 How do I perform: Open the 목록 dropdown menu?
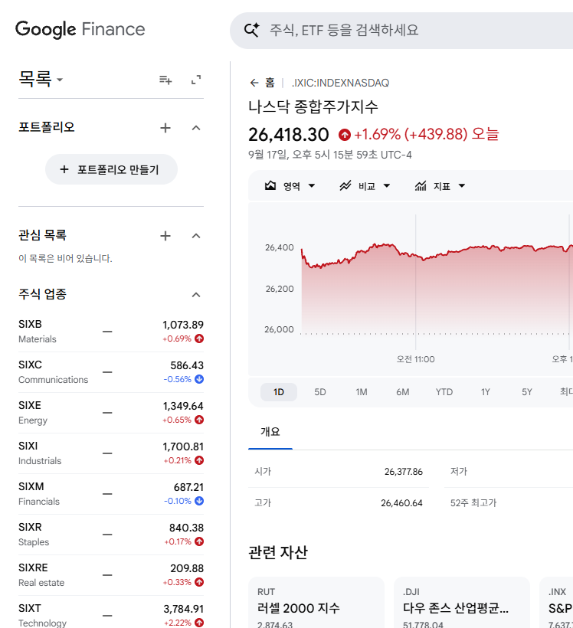pos(41,79)
